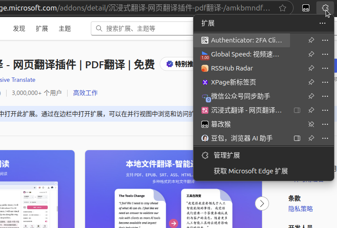Show next screenshot with carousel arrow

(262, 203)
